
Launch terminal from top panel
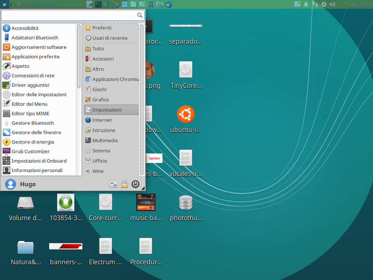pos(98,4)
